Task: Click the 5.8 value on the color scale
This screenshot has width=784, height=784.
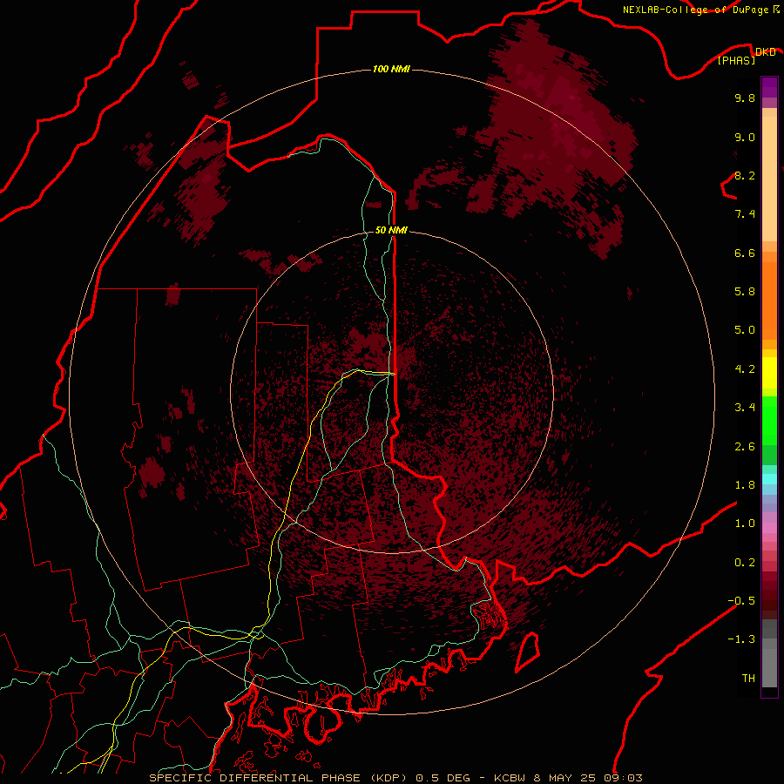Action: tap(745, 292)
